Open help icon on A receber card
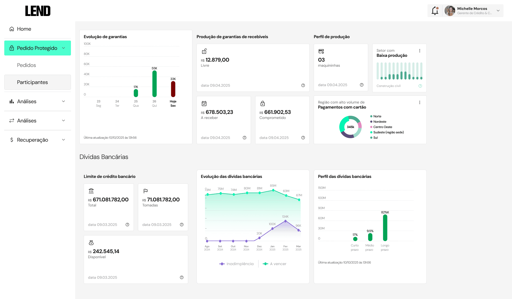The width and height of the screenshot is (512, 299). click(244, 138)
